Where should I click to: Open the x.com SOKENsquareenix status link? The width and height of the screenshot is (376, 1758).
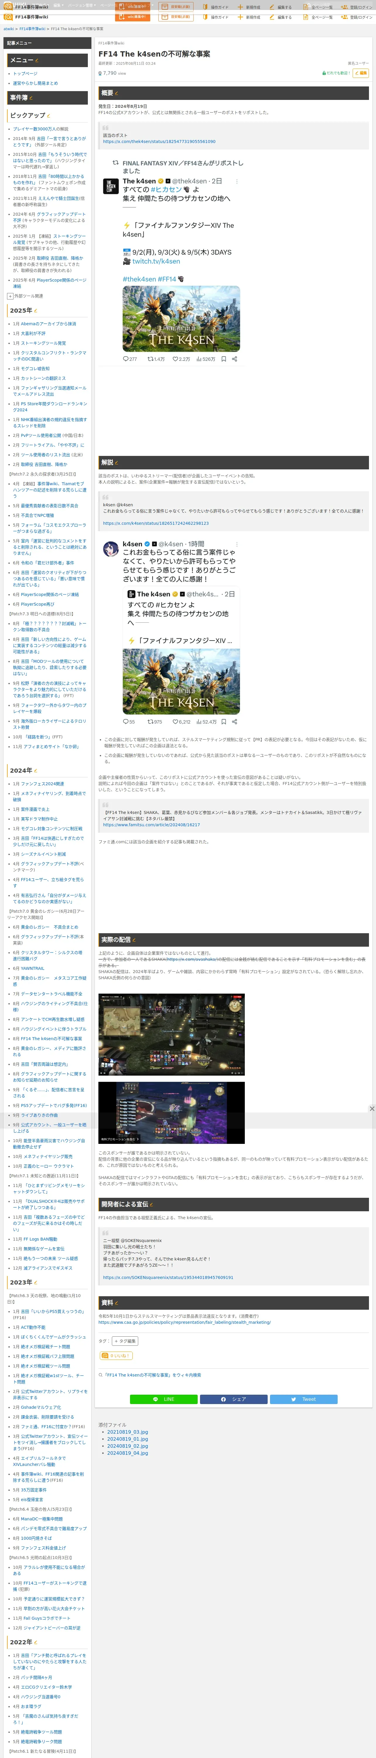click(168, 1277)
